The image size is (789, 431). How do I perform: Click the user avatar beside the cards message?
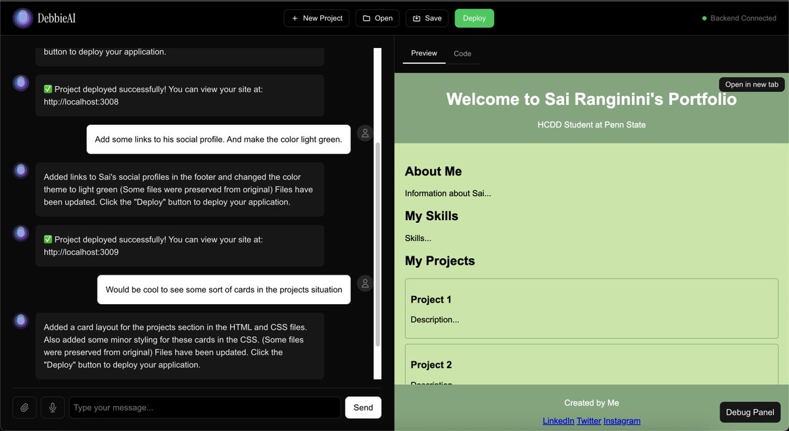[365, 283]
